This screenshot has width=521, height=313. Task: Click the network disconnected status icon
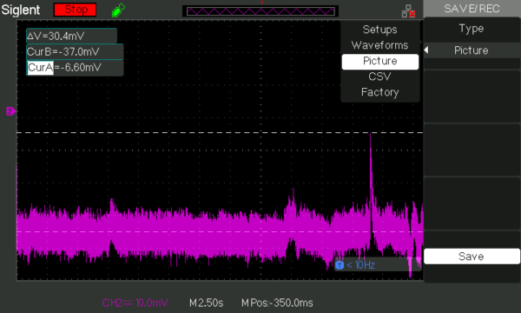(409, 11)
